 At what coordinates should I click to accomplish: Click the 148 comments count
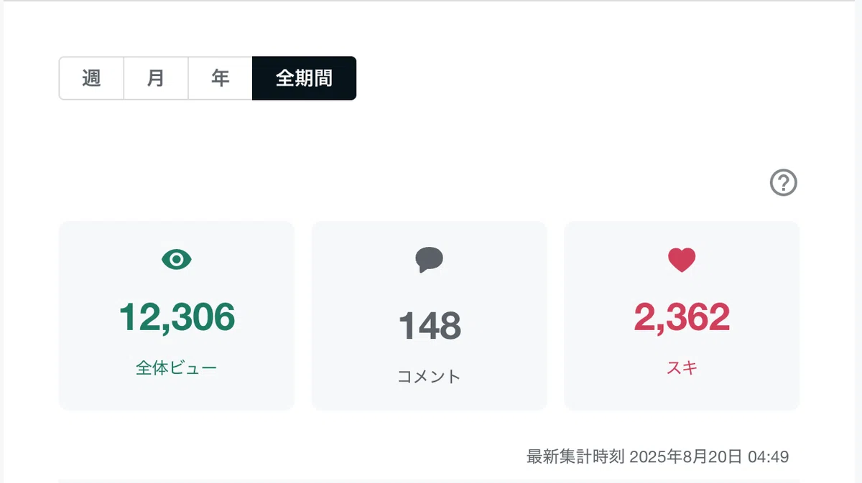pos(430,326)
